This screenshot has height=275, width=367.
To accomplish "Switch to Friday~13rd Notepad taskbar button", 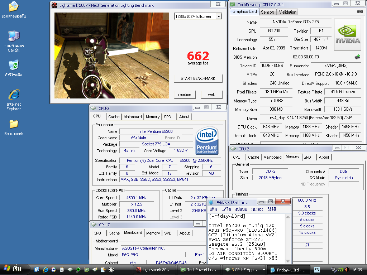I will pyautogui.click(x=289, y=270).
